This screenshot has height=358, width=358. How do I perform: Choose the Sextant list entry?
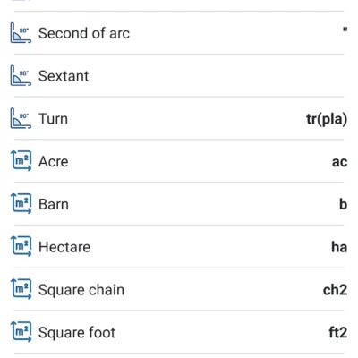point(64,76)
